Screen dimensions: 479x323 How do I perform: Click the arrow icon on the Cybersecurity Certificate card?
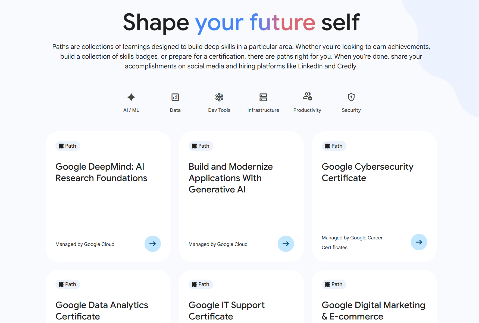click(x=419, y=242)
